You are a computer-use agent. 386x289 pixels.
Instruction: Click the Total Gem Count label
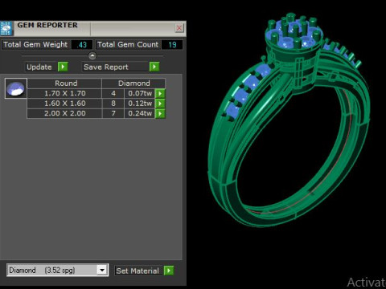click(128, 44)
